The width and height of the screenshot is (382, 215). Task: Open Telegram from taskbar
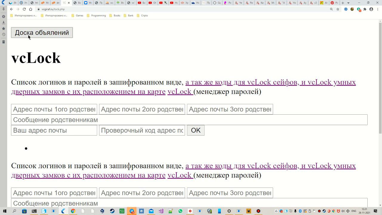pyautogui.click(x=132, y=211)
